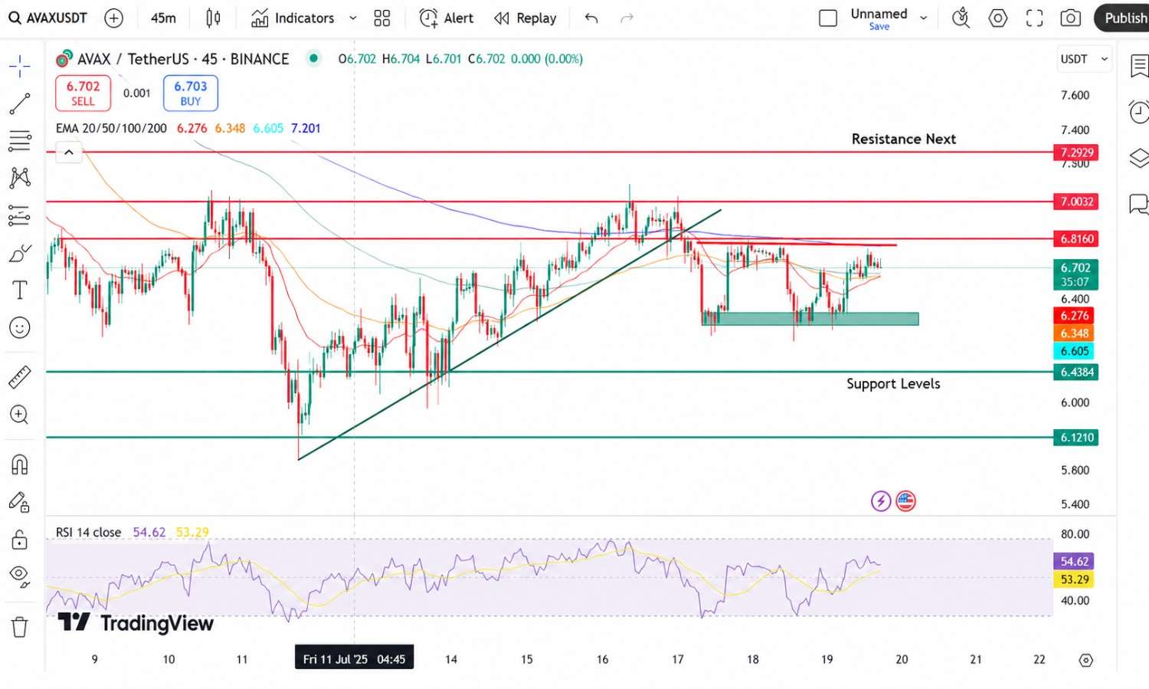Image resolution: width=1149 pixels, height=689 pixels.
Task: Take a chart snapshot with camera icon
Action: (x=1071, y=18)
